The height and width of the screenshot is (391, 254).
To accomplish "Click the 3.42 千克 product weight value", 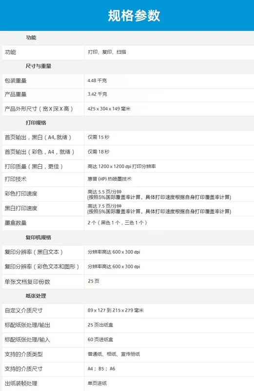I will pyautogui.click(x=98, y=94).
